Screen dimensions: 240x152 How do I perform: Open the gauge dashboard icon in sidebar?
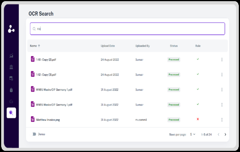pyautogui.click(x=11, y=101)
